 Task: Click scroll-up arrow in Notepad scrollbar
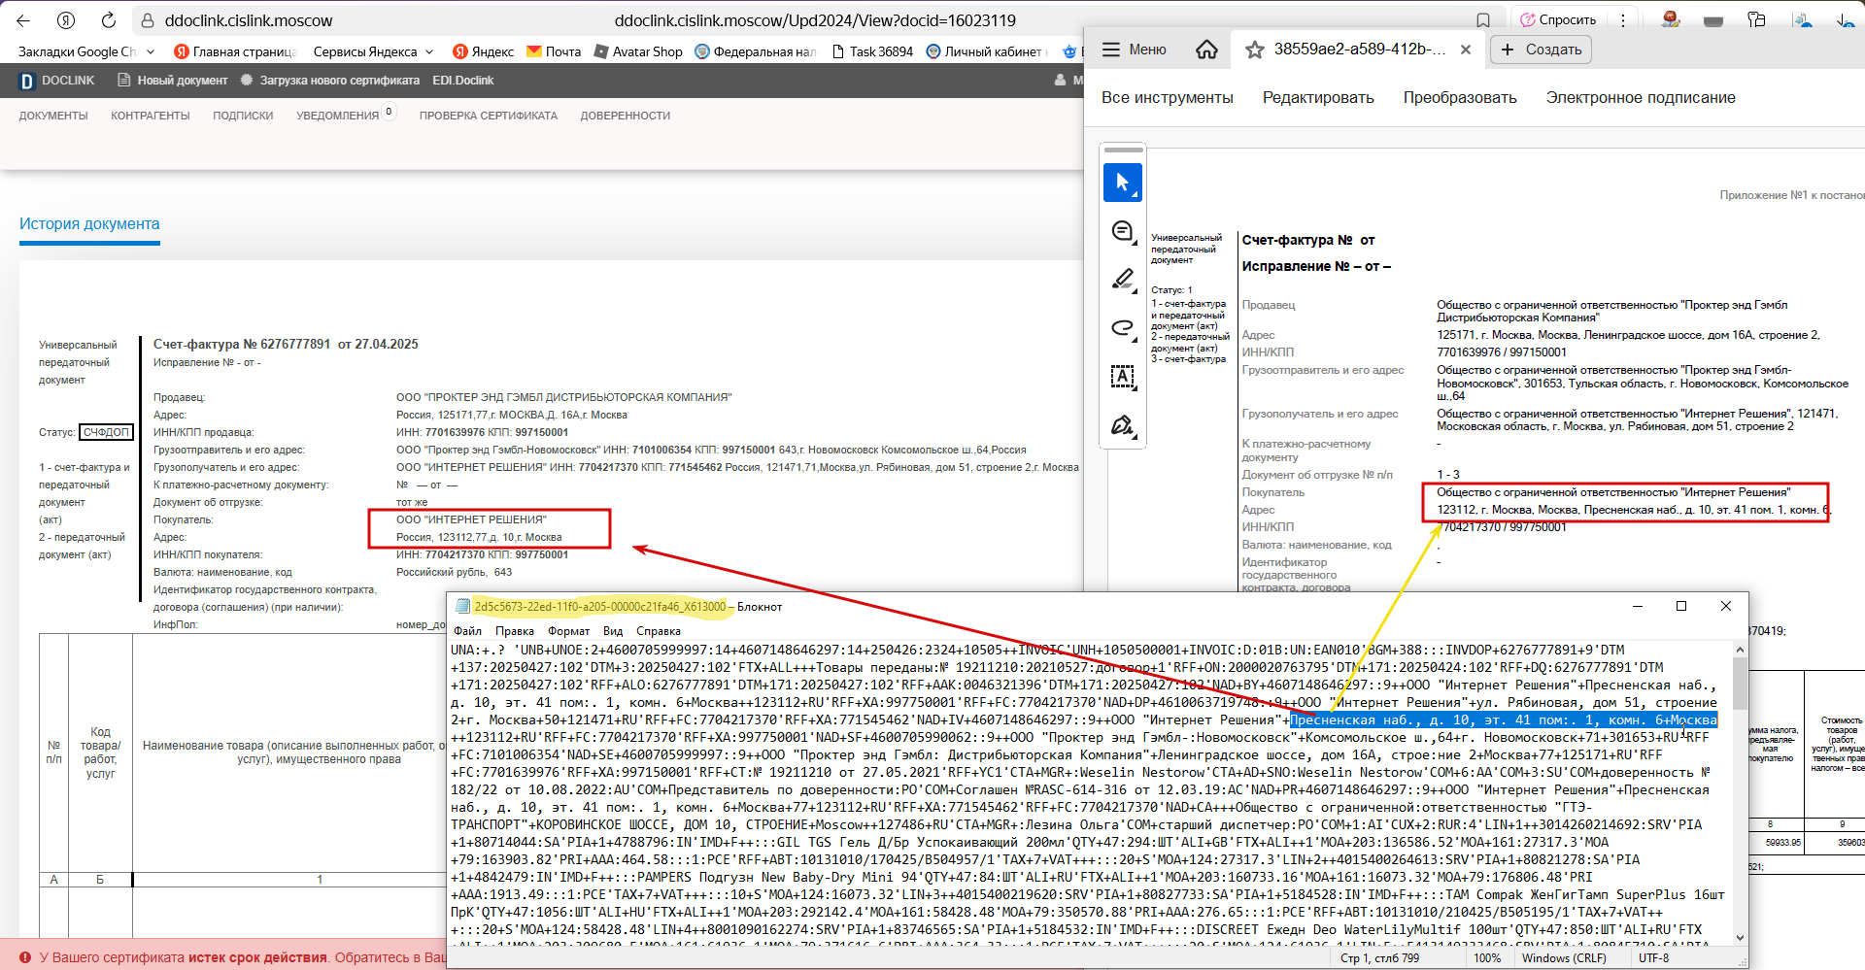(x=1740, y=649)
